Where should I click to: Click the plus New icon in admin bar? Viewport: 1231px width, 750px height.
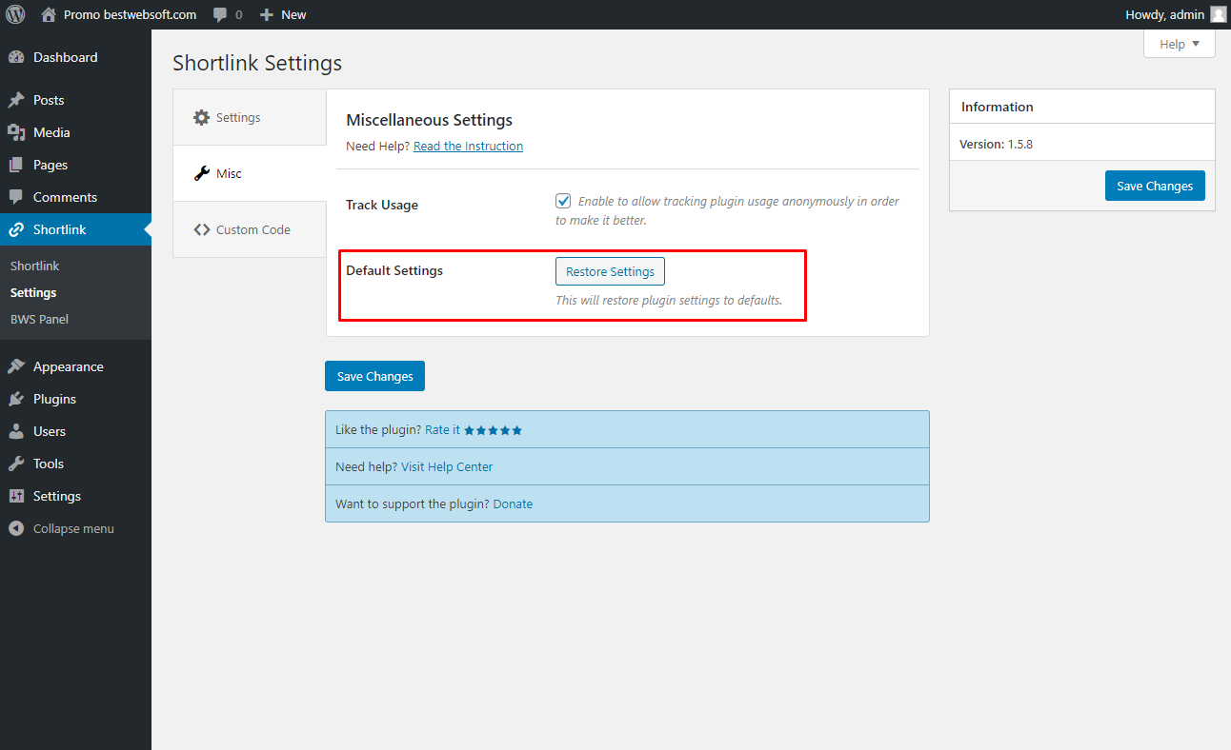(x=267, y=14)
